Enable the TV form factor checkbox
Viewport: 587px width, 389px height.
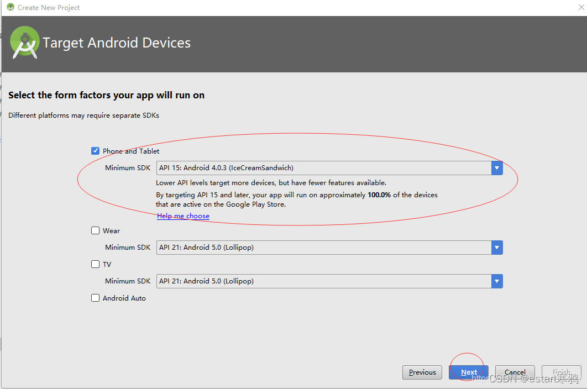point(95,264)
